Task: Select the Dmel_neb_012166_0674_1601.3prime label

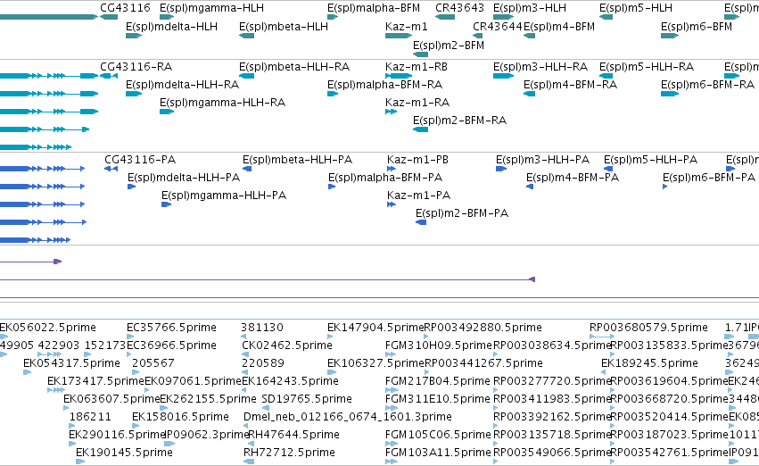Action: pos(348,417)
